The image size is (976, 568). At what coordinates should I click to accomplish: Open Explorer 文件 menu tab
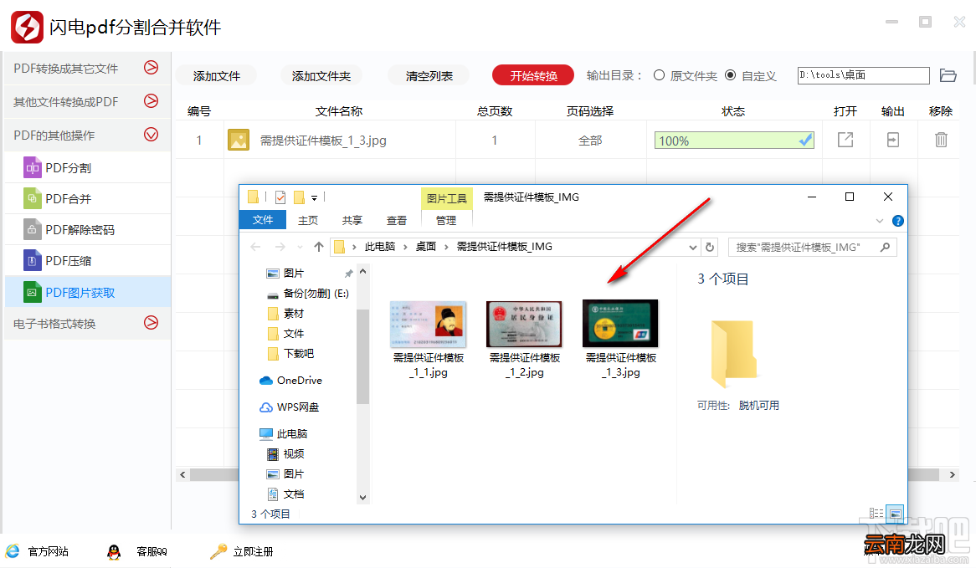coord(263,220)
